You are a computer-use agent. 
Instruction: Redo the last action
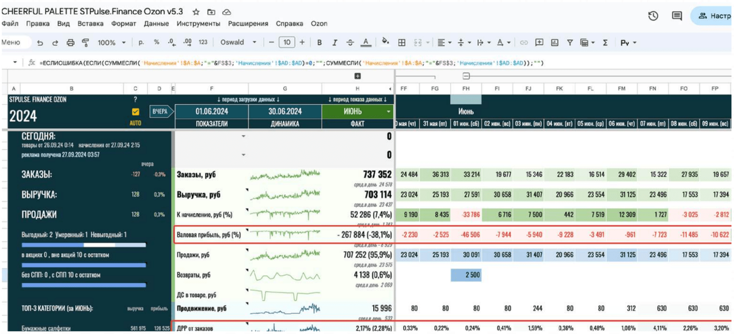(x=54, y=43)
